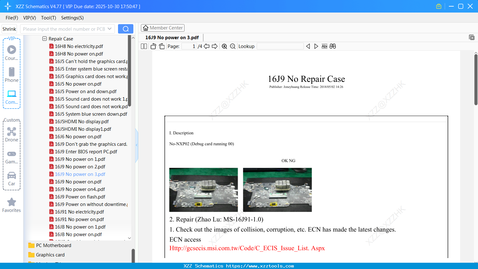Viewport: 478px width, 269px height.
Task: Open 16J6 No power on.pdf
Action: [78, 137]
